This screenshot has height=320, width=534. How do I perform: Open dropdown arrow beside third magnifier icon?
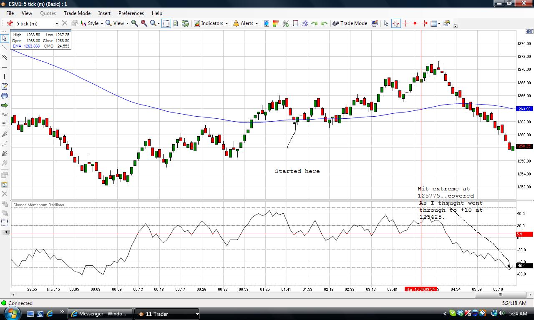click(159, 23)
